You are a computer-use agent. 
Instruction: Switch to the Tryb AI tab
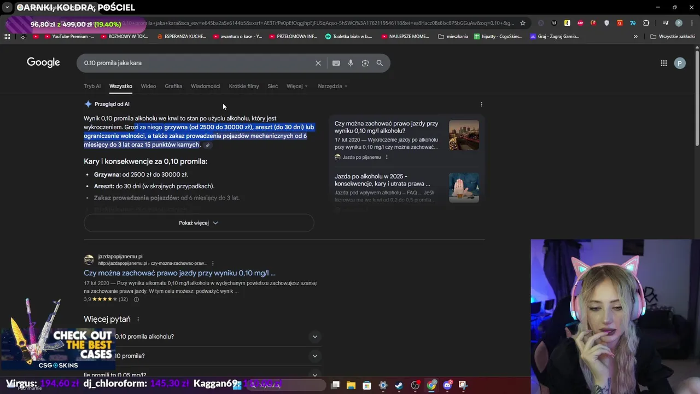(x=92, y=86)
